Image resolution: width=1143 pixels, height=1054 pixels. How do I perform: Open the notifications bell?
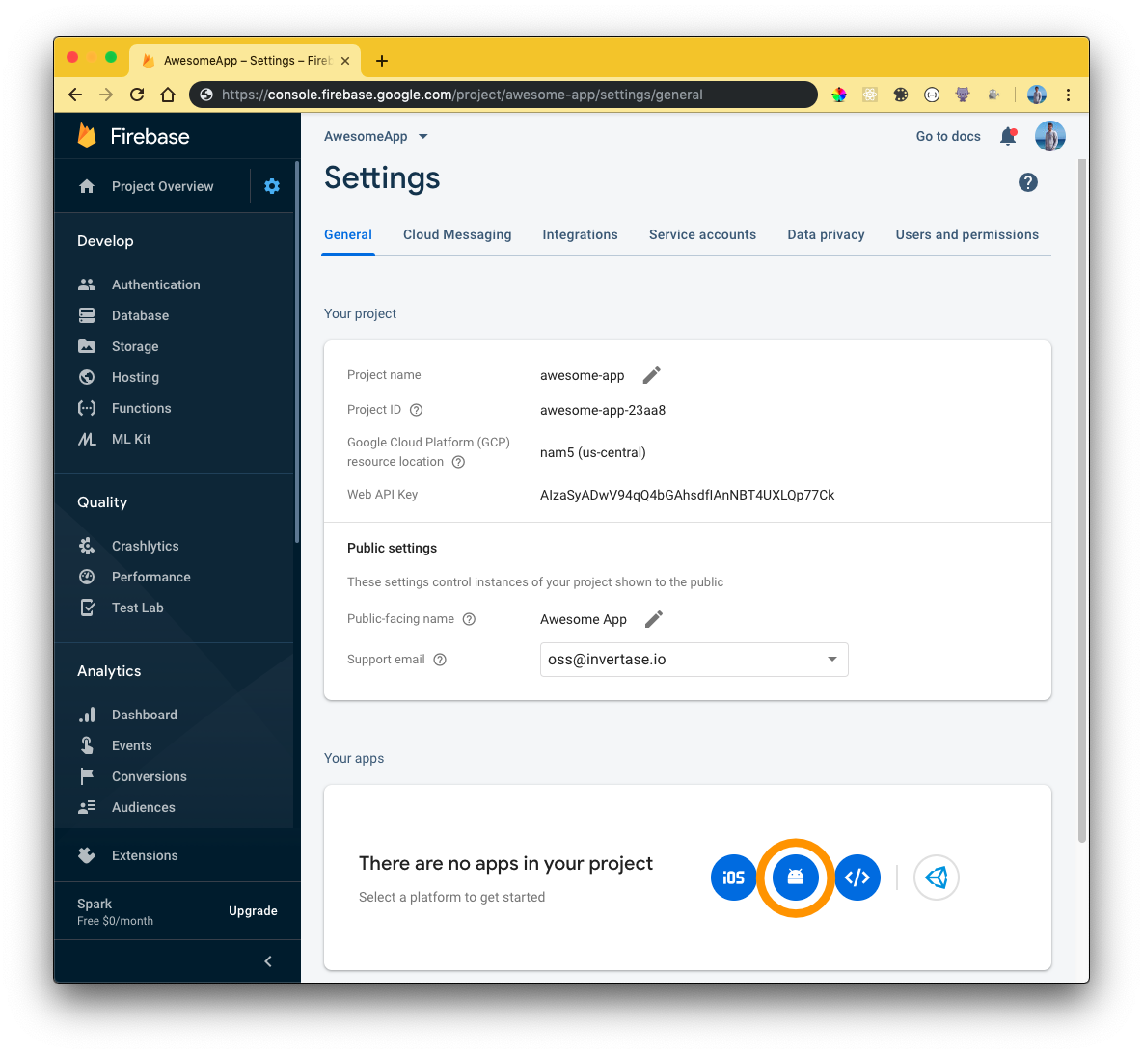coord(1008,136)
